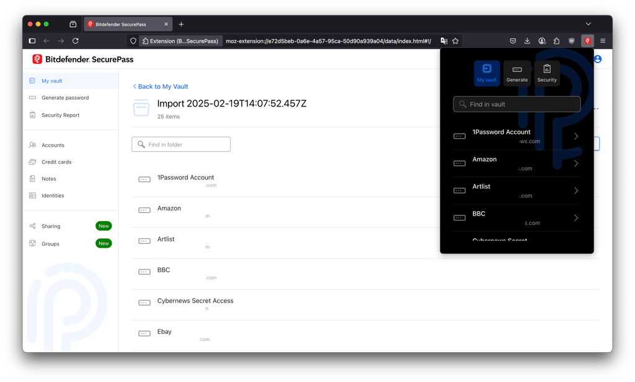Image resolution: width=635 pixels, height=382 pixels.
Task: Select Artlist item in popup list
Action: point(517,191)
